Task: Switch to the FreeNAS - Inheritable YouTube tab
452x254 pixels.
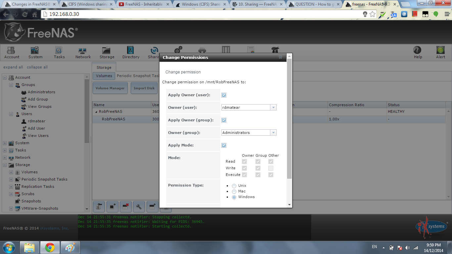Action: (144, 4)
